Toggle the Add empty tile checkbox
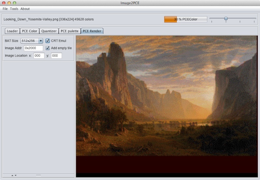The height and width of the screenshot is (180, 260). coord(47,48)
